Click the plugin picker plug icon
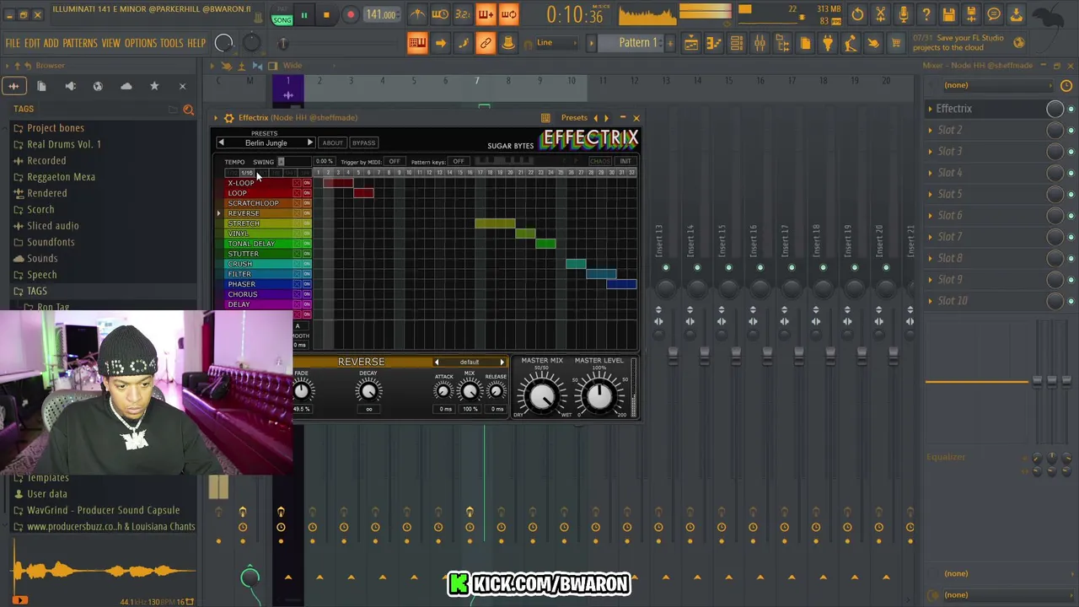 pos(828,43)
